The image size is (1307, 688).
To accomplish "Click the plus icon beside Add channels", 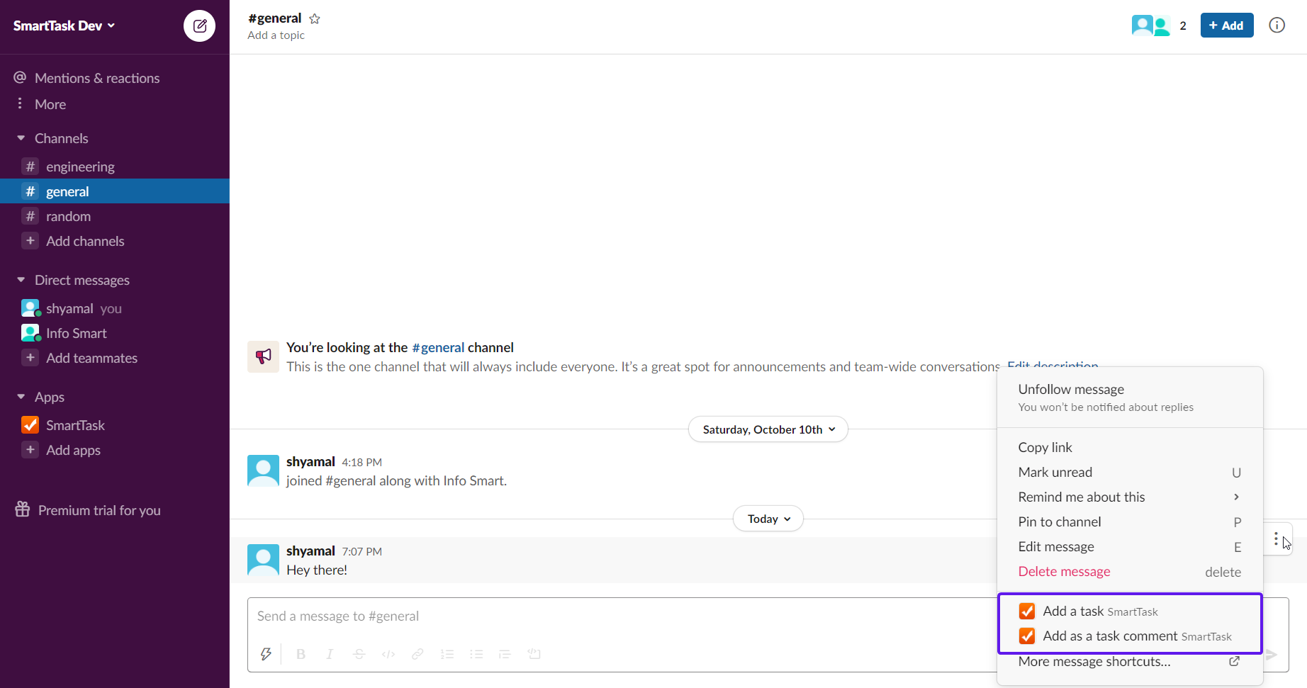I will coord(30,241).
